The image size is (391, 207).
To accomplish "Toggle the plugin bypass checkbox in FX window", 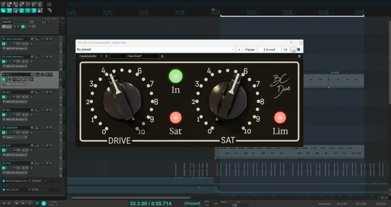I will click(x=299, y=49).
